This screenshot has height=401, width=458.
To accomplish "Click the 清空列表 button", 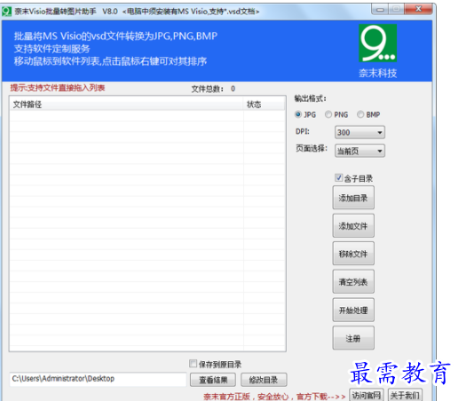I will coord(353,281).
